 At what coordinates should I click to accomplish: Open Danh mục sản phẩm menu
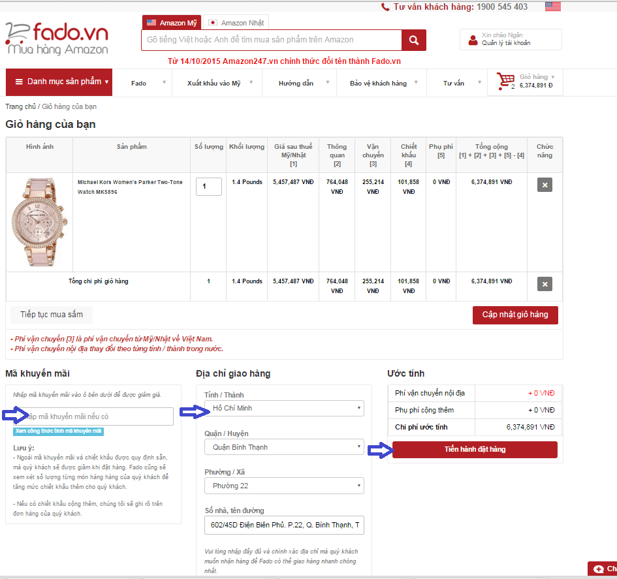[x=59, y=82]
